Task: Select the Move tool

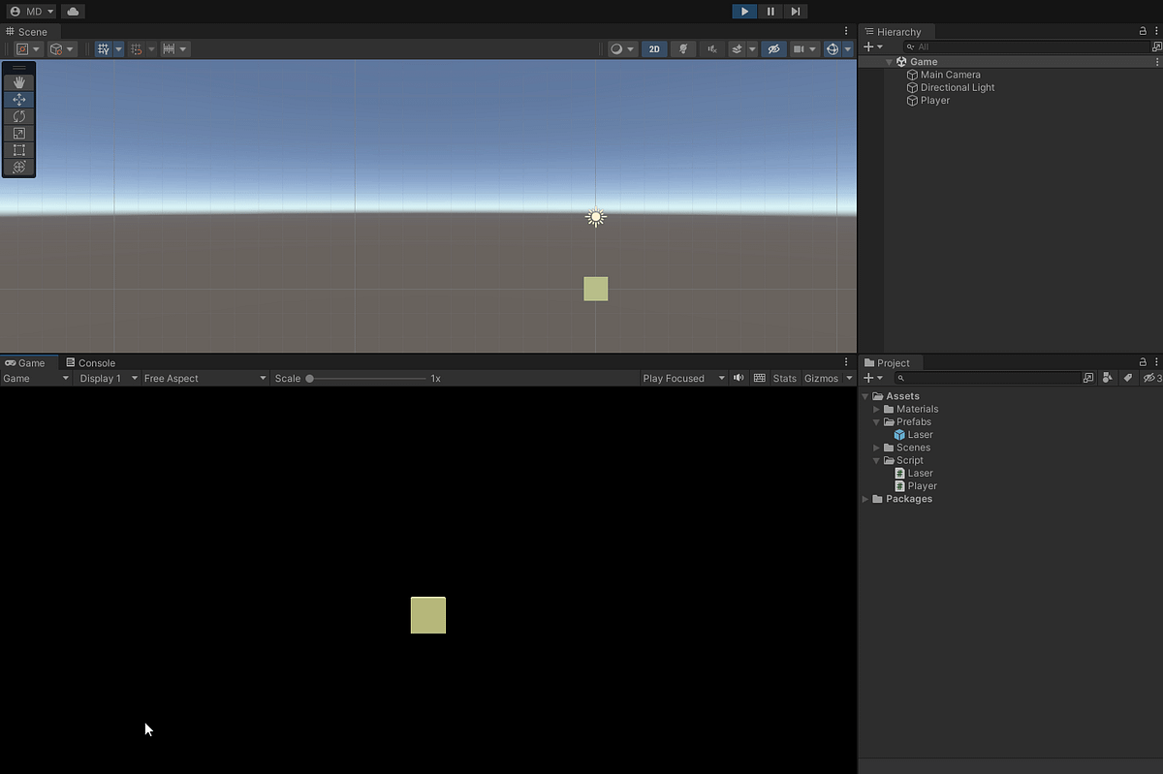Action: pos(18,99)
